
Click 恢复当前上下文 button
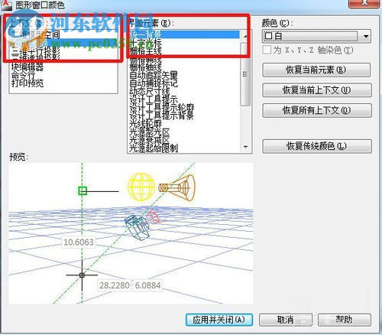pos(317,90)
